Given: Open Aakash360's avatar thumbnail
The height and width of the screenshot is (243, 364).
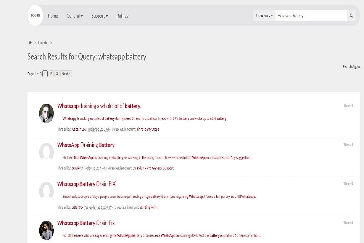Looking at the screenshot, I should [x=46, y=114].
